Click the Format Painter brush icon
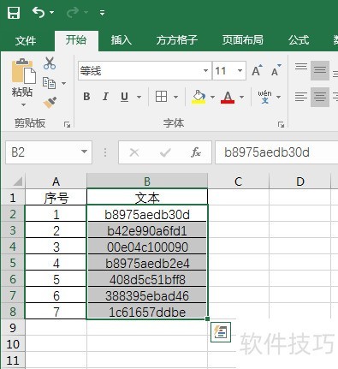 [x=50, y=102]
